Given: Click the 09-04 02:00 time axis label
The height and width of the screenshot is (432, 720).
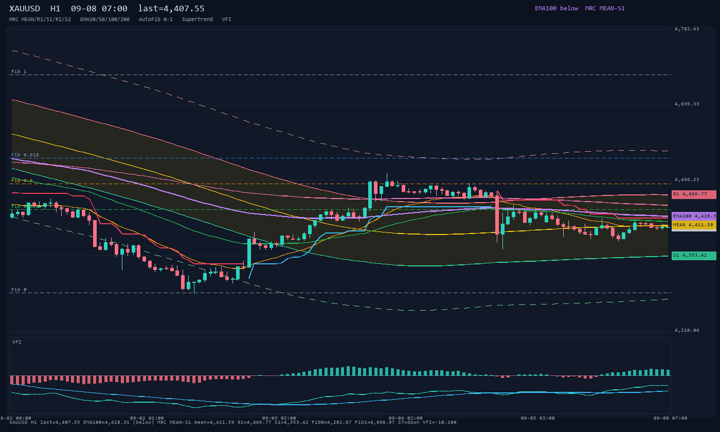Looking at the screenshot, I should tap(406, 418).
